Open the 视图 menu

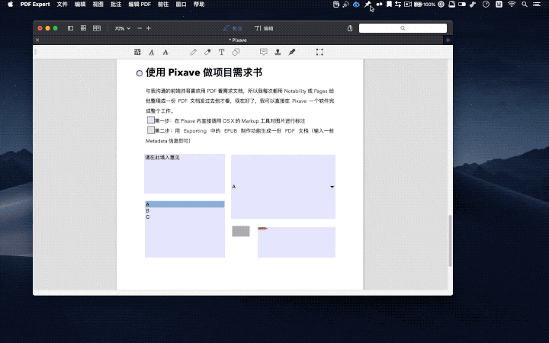pos(98,5)
